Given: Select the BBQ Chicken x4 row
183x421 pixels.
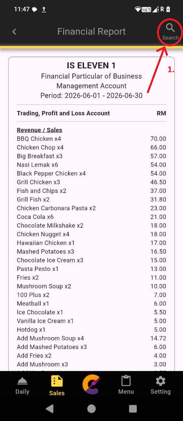Looking at the screenshot, I should point(92,139).
